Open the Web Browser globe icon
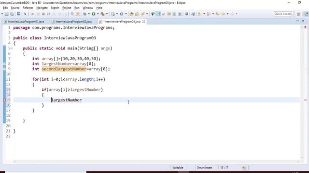309x173 pixels. [x=186, y=14]
